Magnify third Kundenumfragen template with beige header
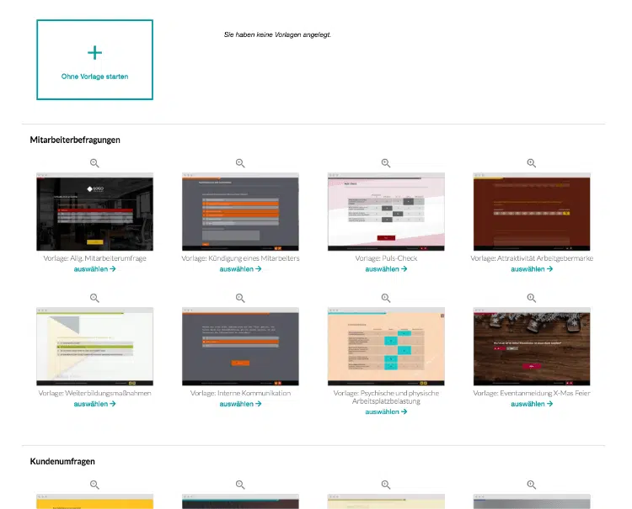The image size is (632, 509). point(386,485)
